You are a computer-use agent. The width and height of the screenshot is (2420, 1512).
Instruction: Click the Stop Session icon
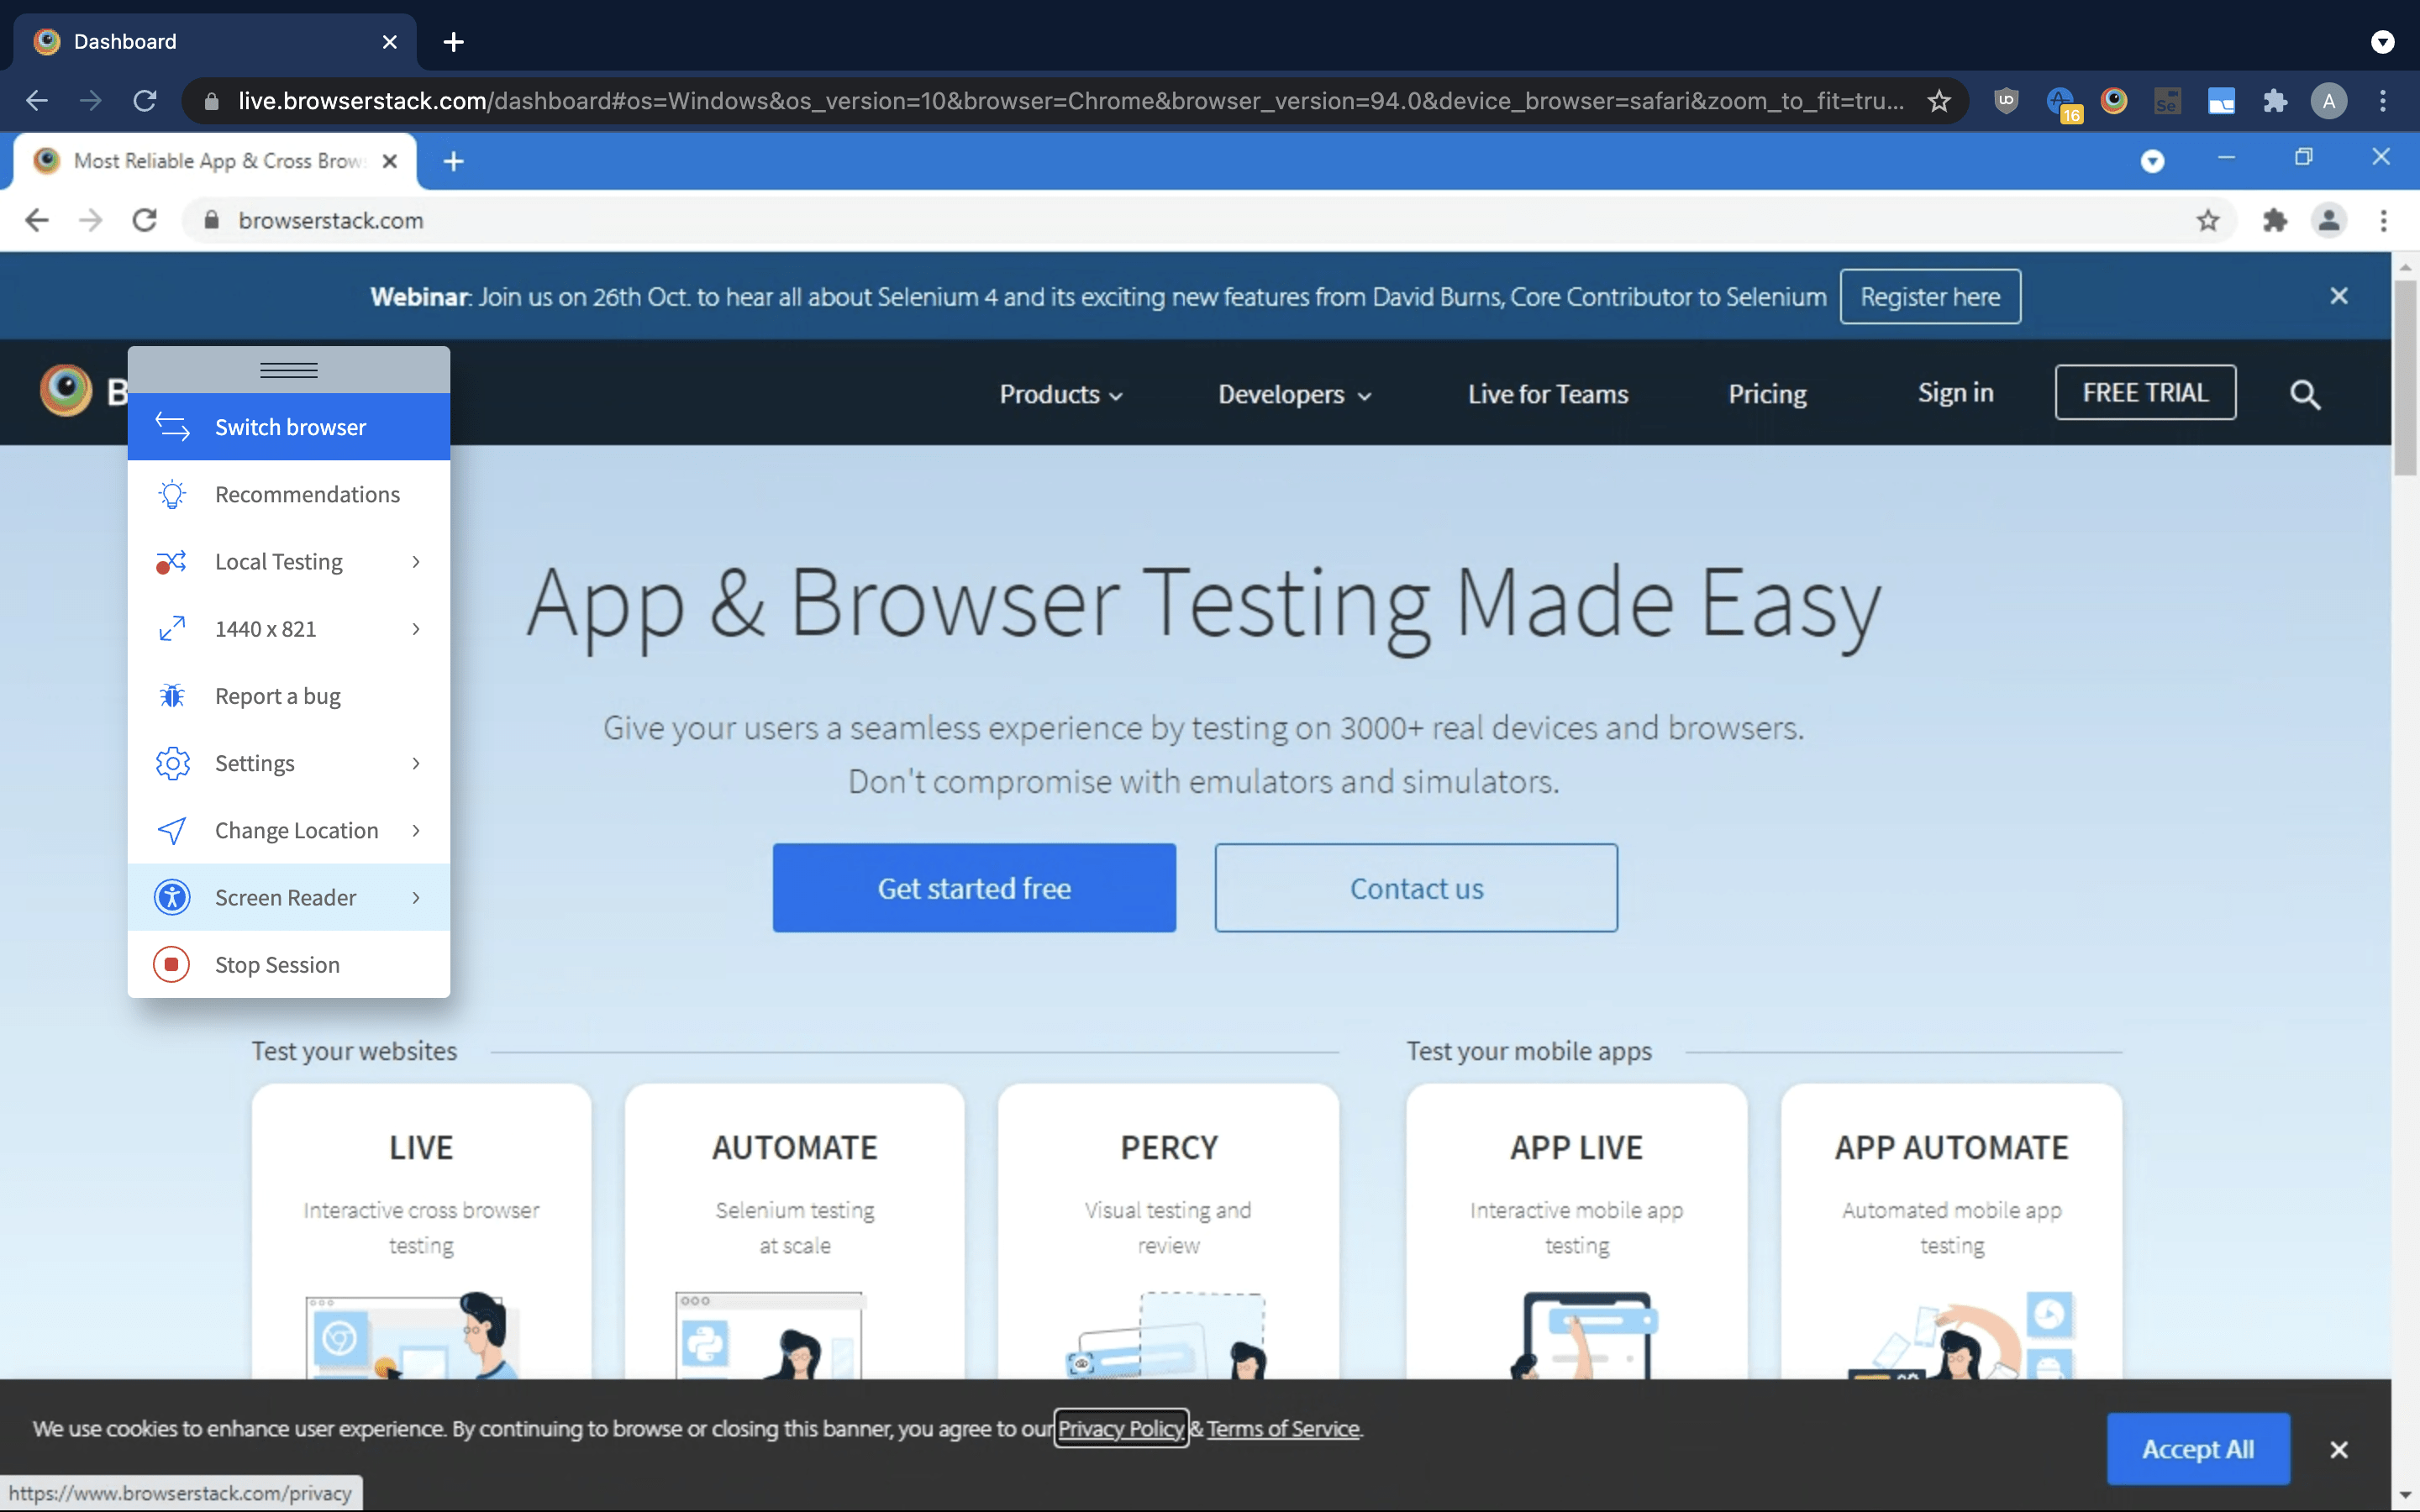pos(171,964)
